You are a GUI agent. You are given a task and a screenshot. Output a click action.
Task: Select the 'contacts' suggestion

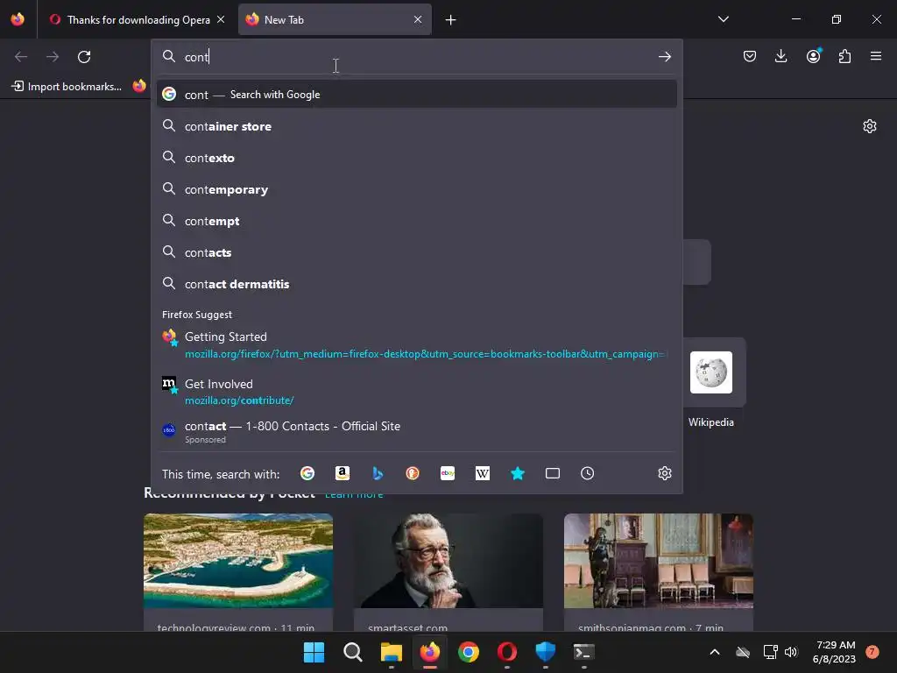point(416,251)
